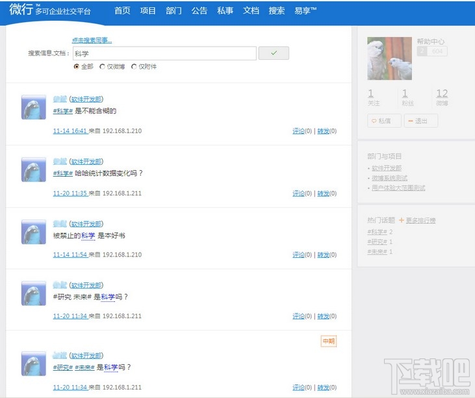Open the 11-14 16:41 timestamp link
Screen dimensions: 475x398
(70, 131)
